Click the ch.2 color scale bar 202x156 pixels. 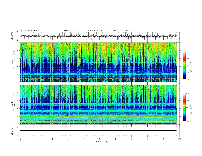point(185,107)
